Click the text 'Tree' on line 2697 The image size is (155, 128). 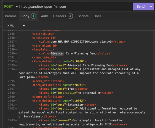[71, 89]
